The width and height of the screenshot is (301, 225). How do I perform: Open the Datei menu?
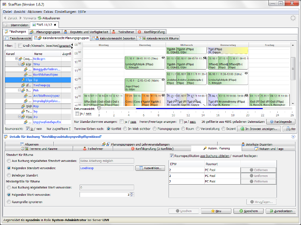[x=7, y=12]
